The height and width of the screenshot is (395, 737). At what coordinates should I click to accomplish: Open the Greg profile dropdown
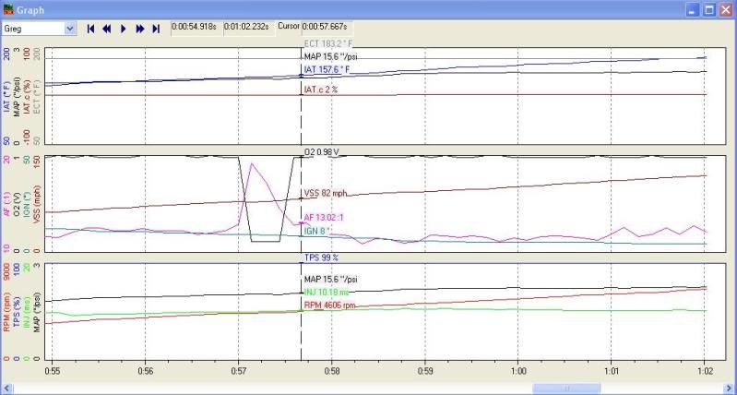[70, 29]
